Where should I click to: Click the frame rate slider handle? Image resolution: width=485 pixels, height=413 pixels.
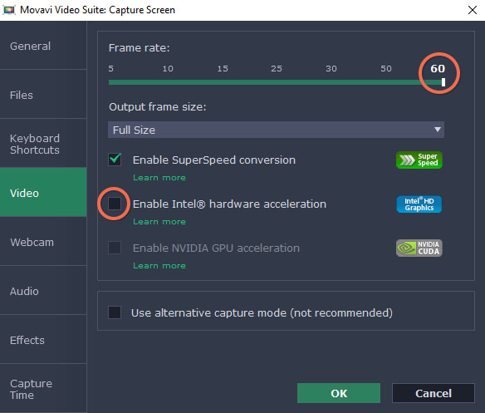pos(443,82)
